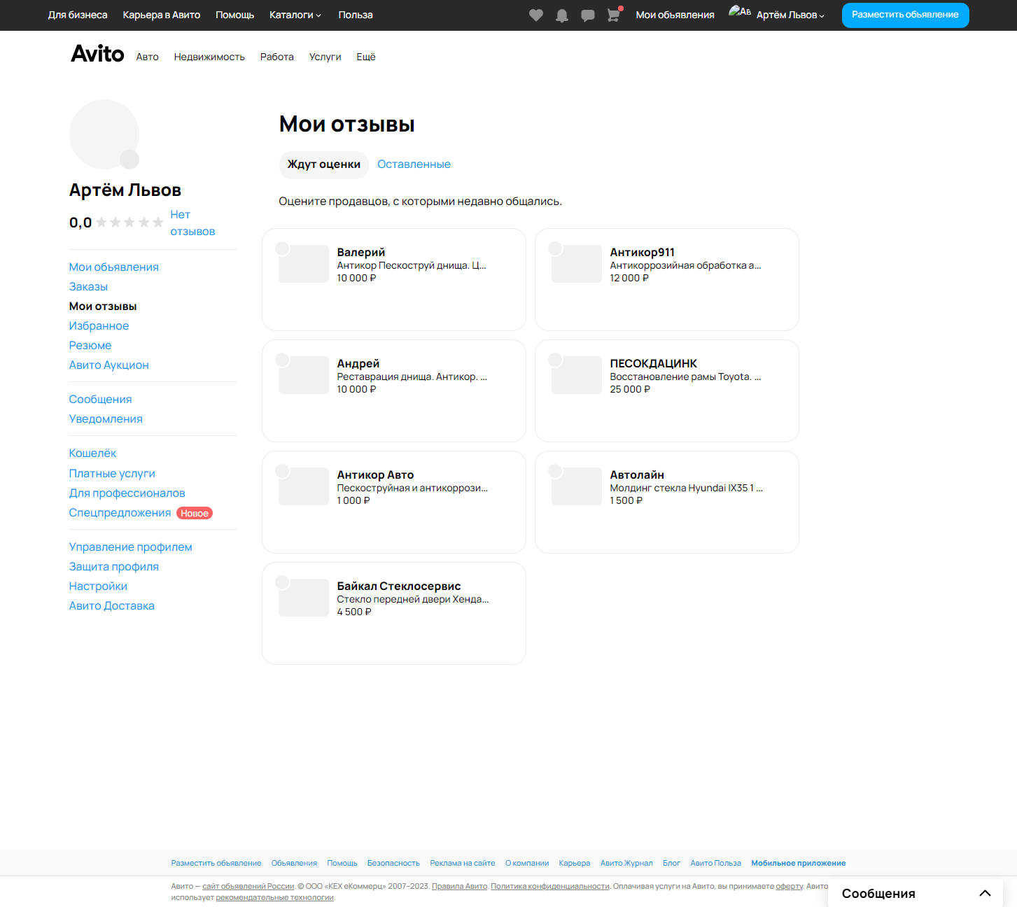The width and height of the screenshot is (1017, 907).
Task: Open Кошелёк in sidebar
Action: point(92,454)
